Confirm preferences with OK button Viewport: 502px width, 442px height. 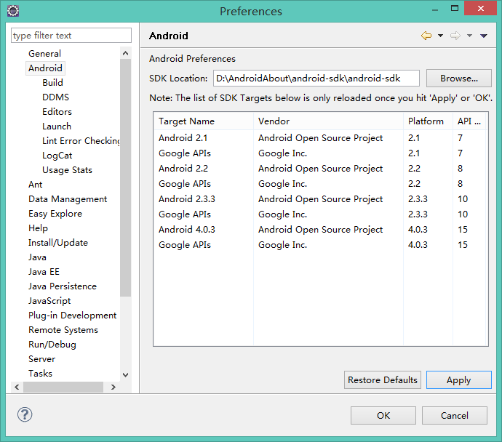[383, 415]
